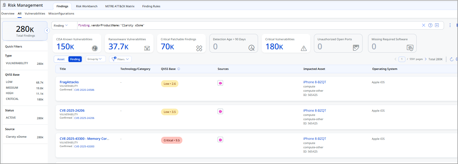The image size is (458, 164).
Task: Open the Finding search type dropdown
Action: (61, 26)
